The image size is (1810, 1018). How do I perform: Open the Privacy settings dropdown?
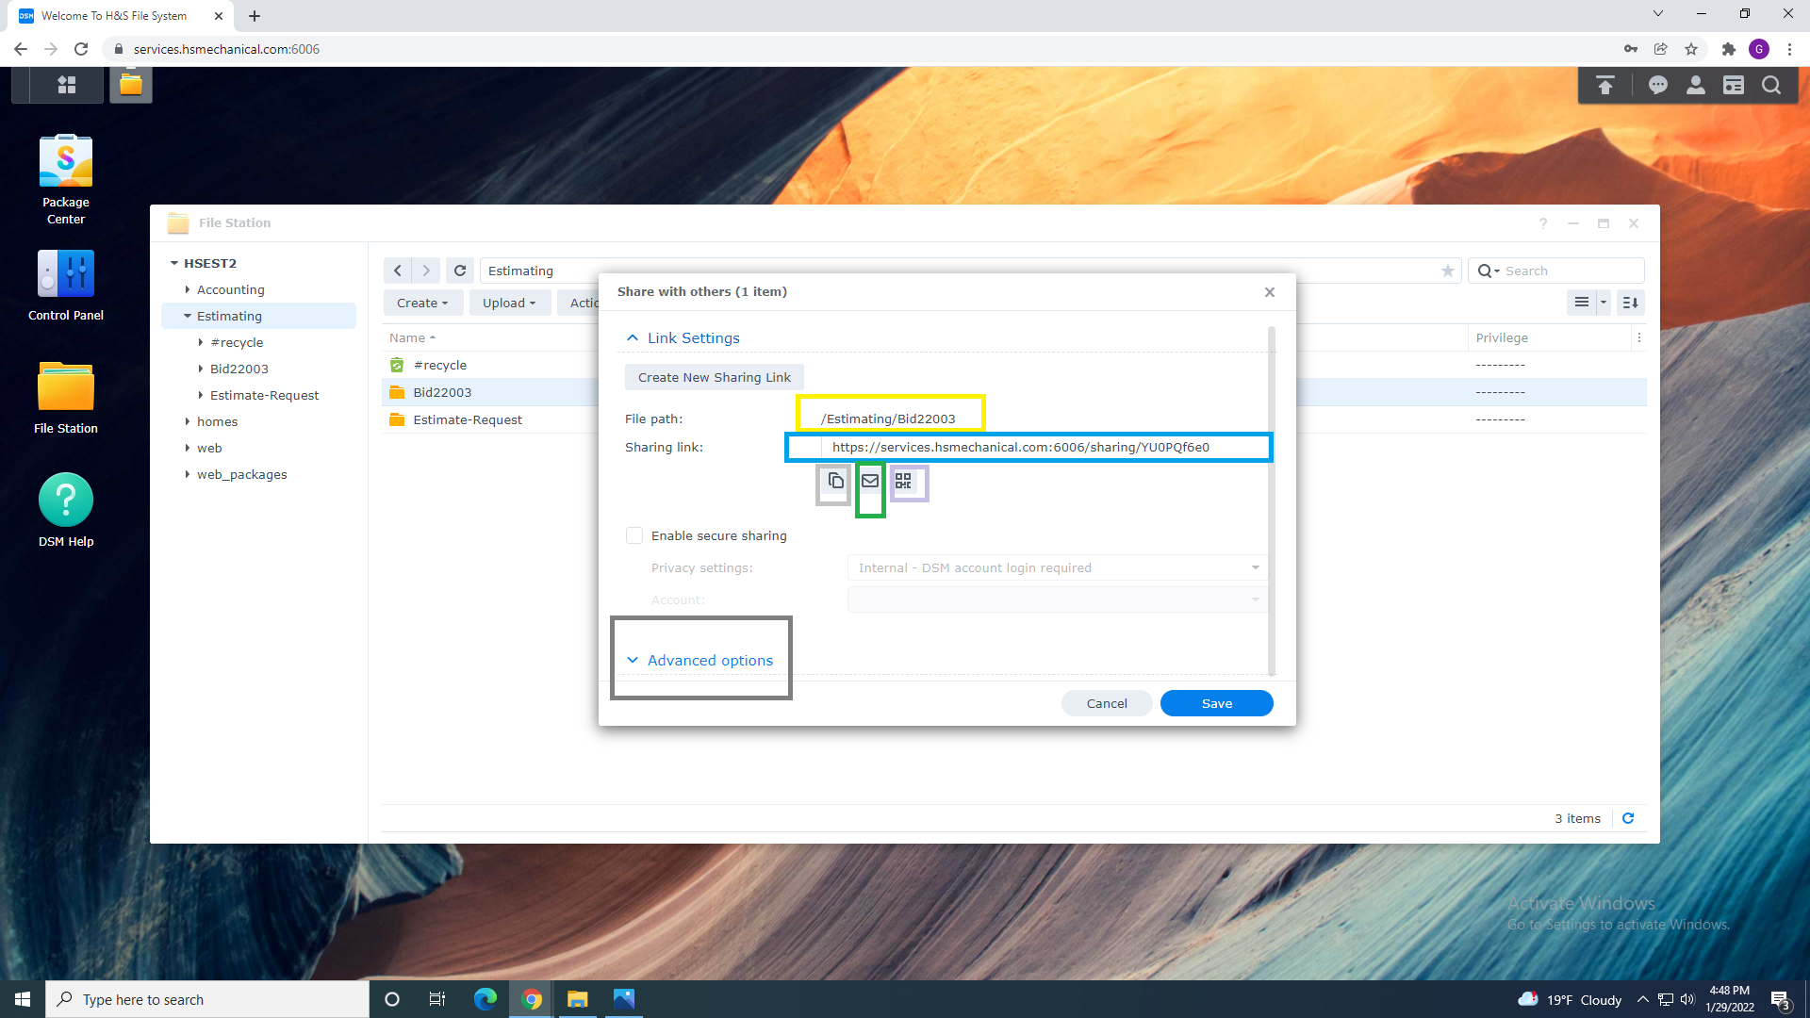pos(1057,567)
